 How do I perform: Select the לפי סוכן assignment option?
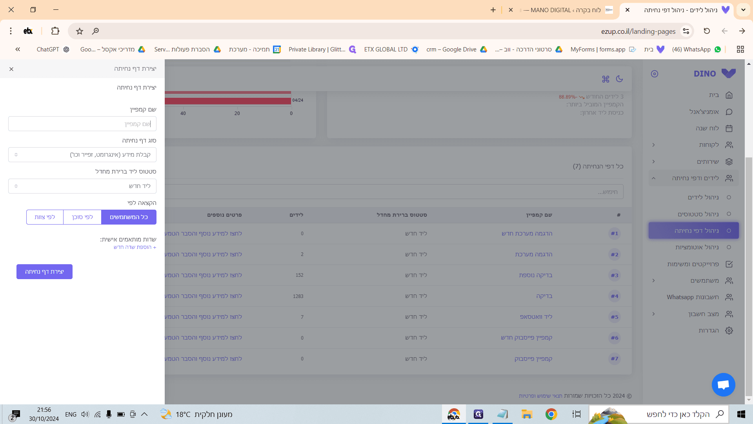82,217
